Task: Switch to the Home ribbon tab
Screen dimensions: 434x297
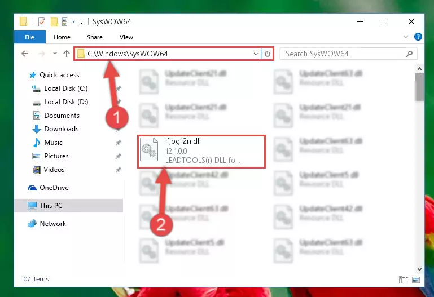Action: pyautogui.click(x=62, y=37)
